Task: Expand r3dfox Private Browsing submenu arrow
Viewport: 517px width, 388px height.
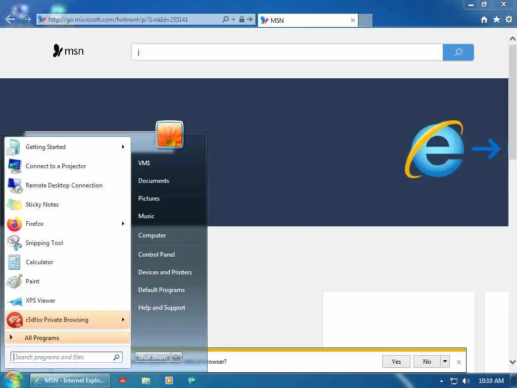Action: point(123,320)
